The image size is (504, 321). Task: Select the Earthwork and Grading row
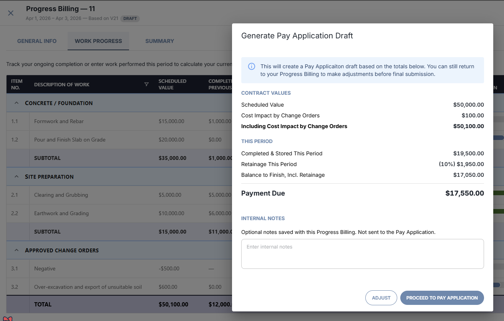(x=119, y=213)
